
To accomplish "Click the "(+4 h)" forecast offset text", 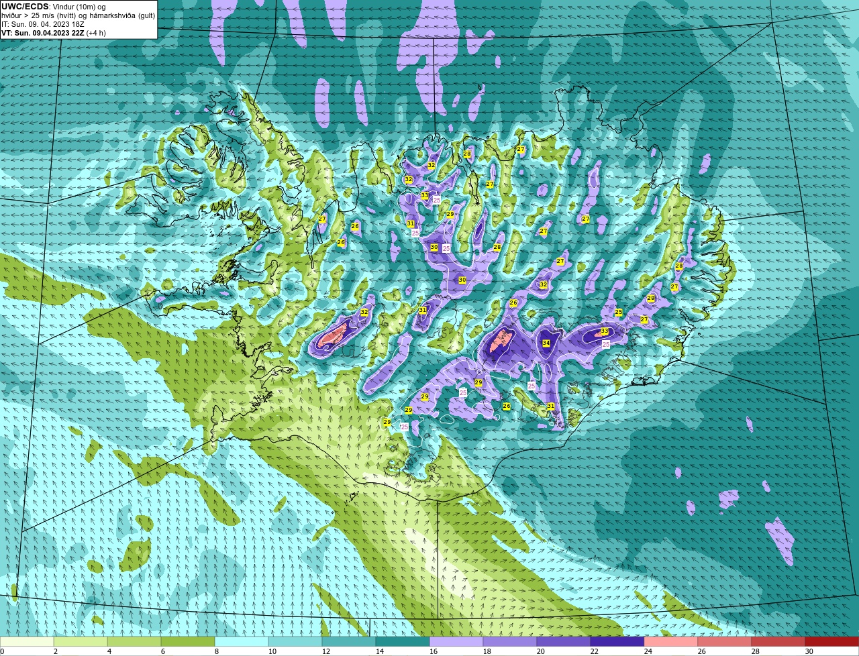I will (x=96, y=33).
